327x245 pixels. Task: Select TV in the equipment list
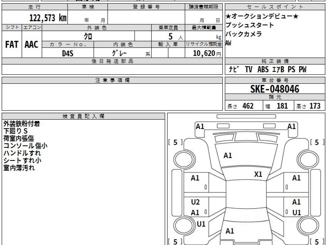pyautogui.click(x=249, y=70)
